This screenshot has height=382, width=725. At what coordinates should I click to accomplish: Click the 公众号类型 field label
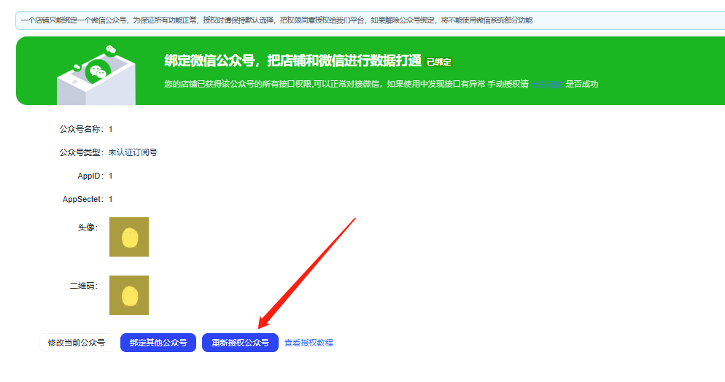[82, 152]
